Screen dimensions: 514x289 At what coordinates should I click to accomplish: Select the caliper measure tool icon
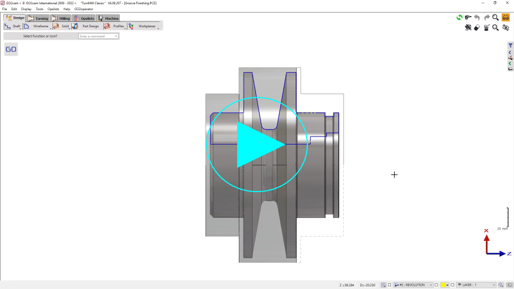(468, 18)
